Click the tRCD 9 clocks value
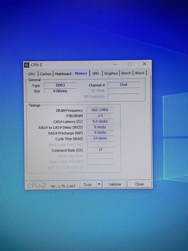 click(100, 127)
